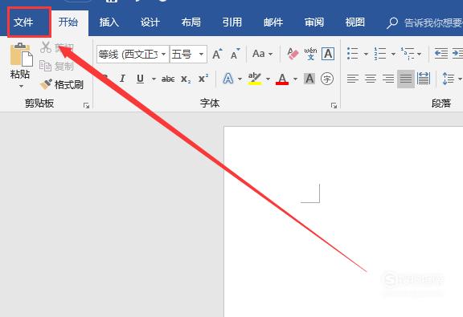The width and height of the screenshot is (463, 317).
Task: Click the 格式刷 format painter
Action: click(x=61, y=85)
